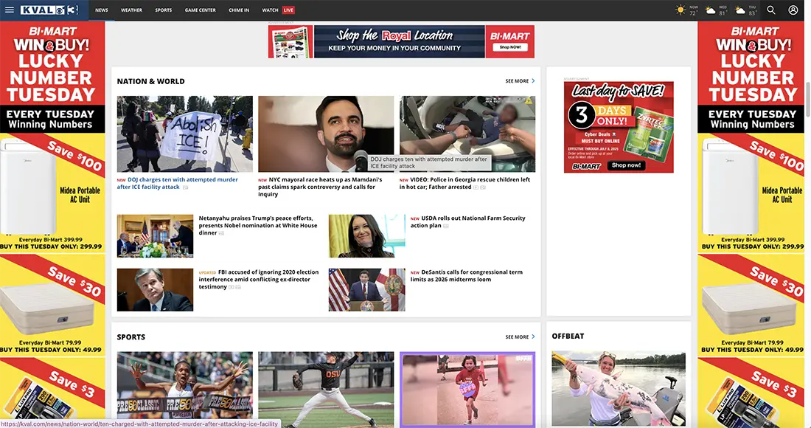Click See More for Nation & World
The height and width of the screenshot is (428, 811).
(520, 81)
